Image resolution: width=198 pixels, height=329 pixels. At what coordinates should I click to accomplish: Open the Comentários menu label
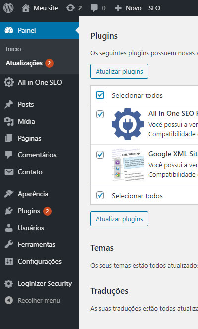pyautogui.click(x=37, y=155)
